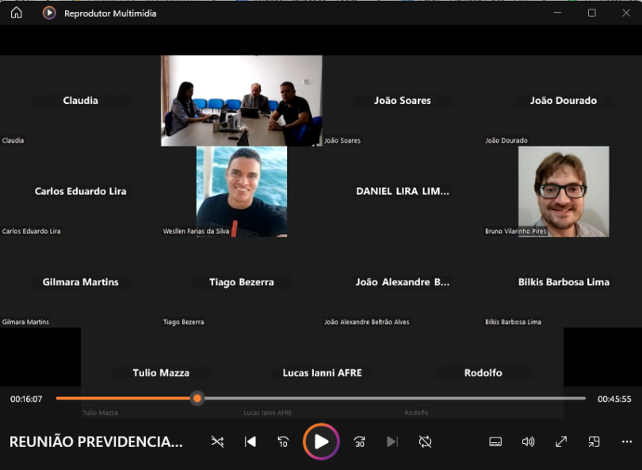The image size is (642, 470).
Task: Open the more options menu
Action: [x=627, y=441]
